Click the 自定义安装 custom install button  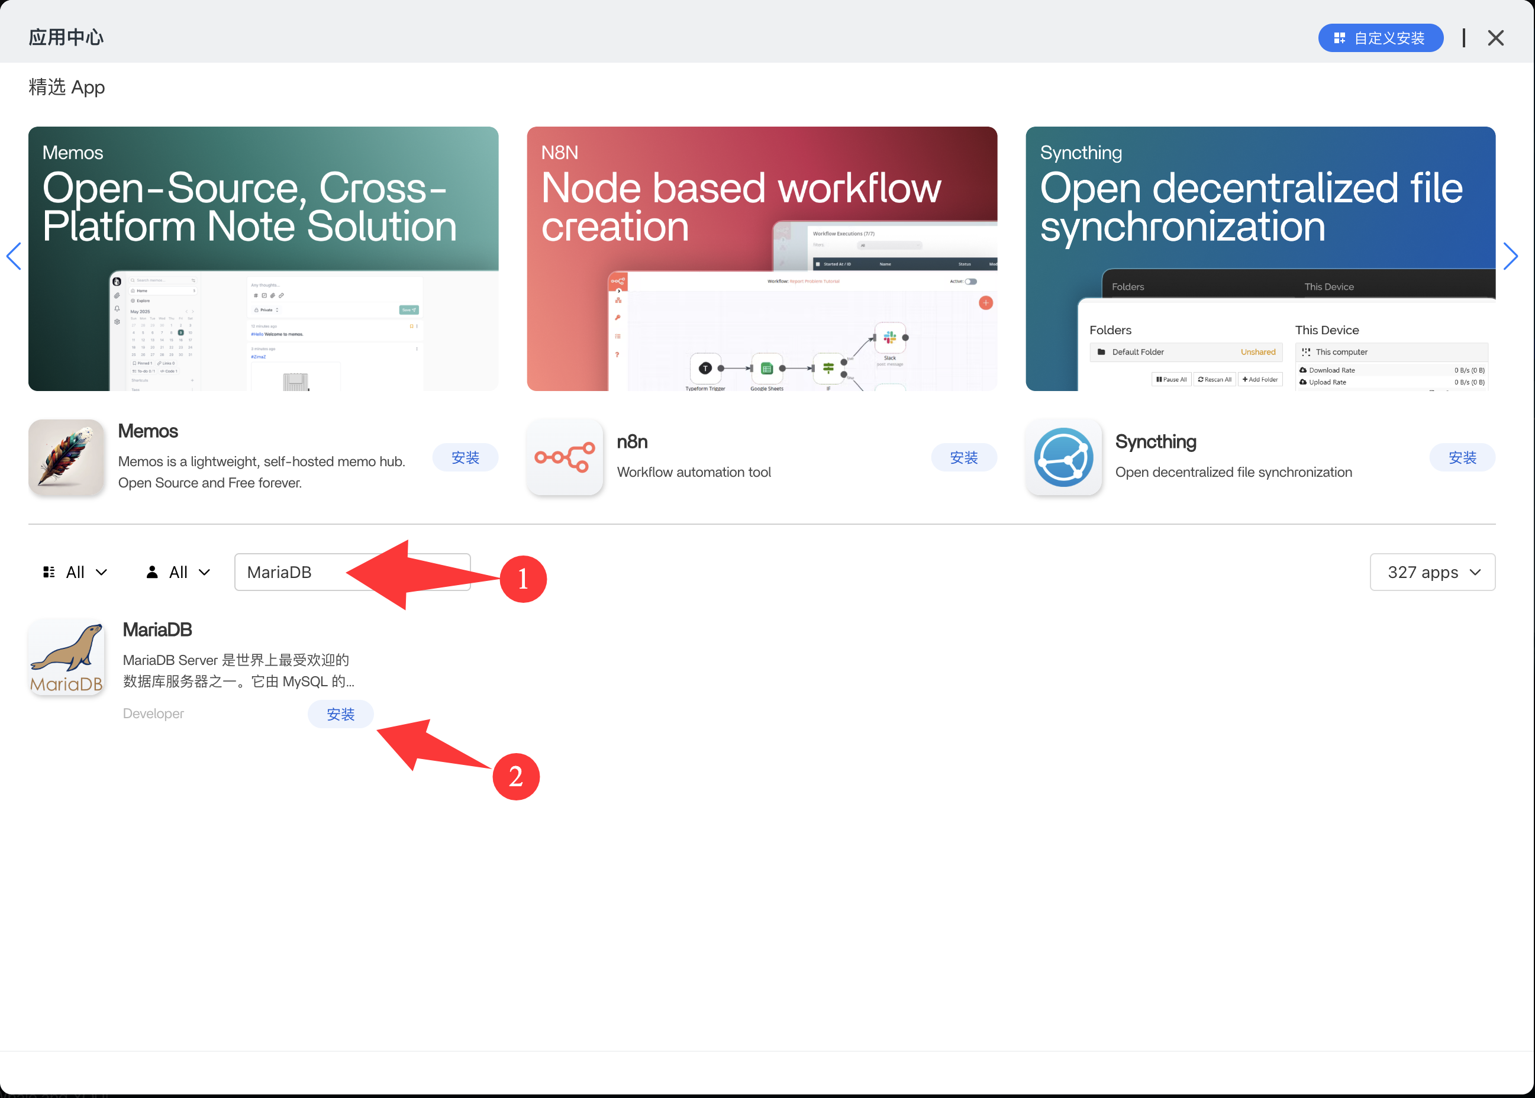click(1380, 38)
